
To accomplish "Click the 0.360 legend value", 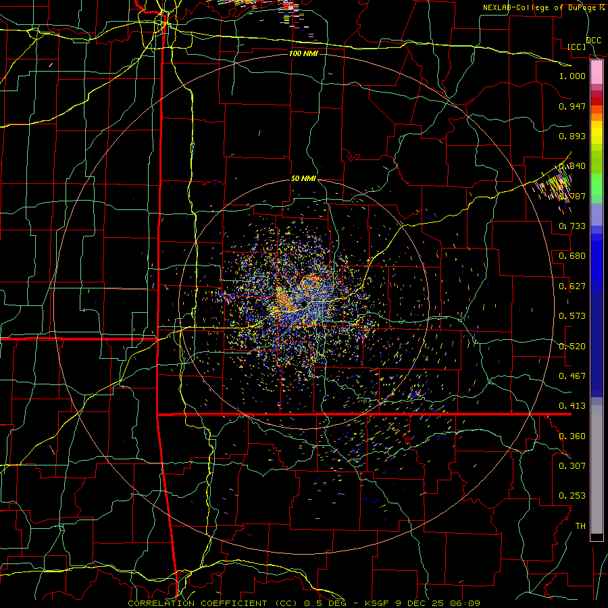I will [572, 436].
